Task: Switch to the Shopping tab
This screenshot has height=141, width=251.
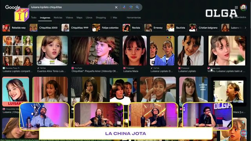Action: pos(101,18)
